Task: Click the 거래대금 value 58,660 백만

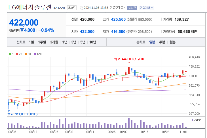Action: [187, 32]
